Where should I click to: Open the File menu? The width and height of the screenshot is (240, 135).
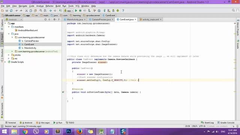(3, 6)
